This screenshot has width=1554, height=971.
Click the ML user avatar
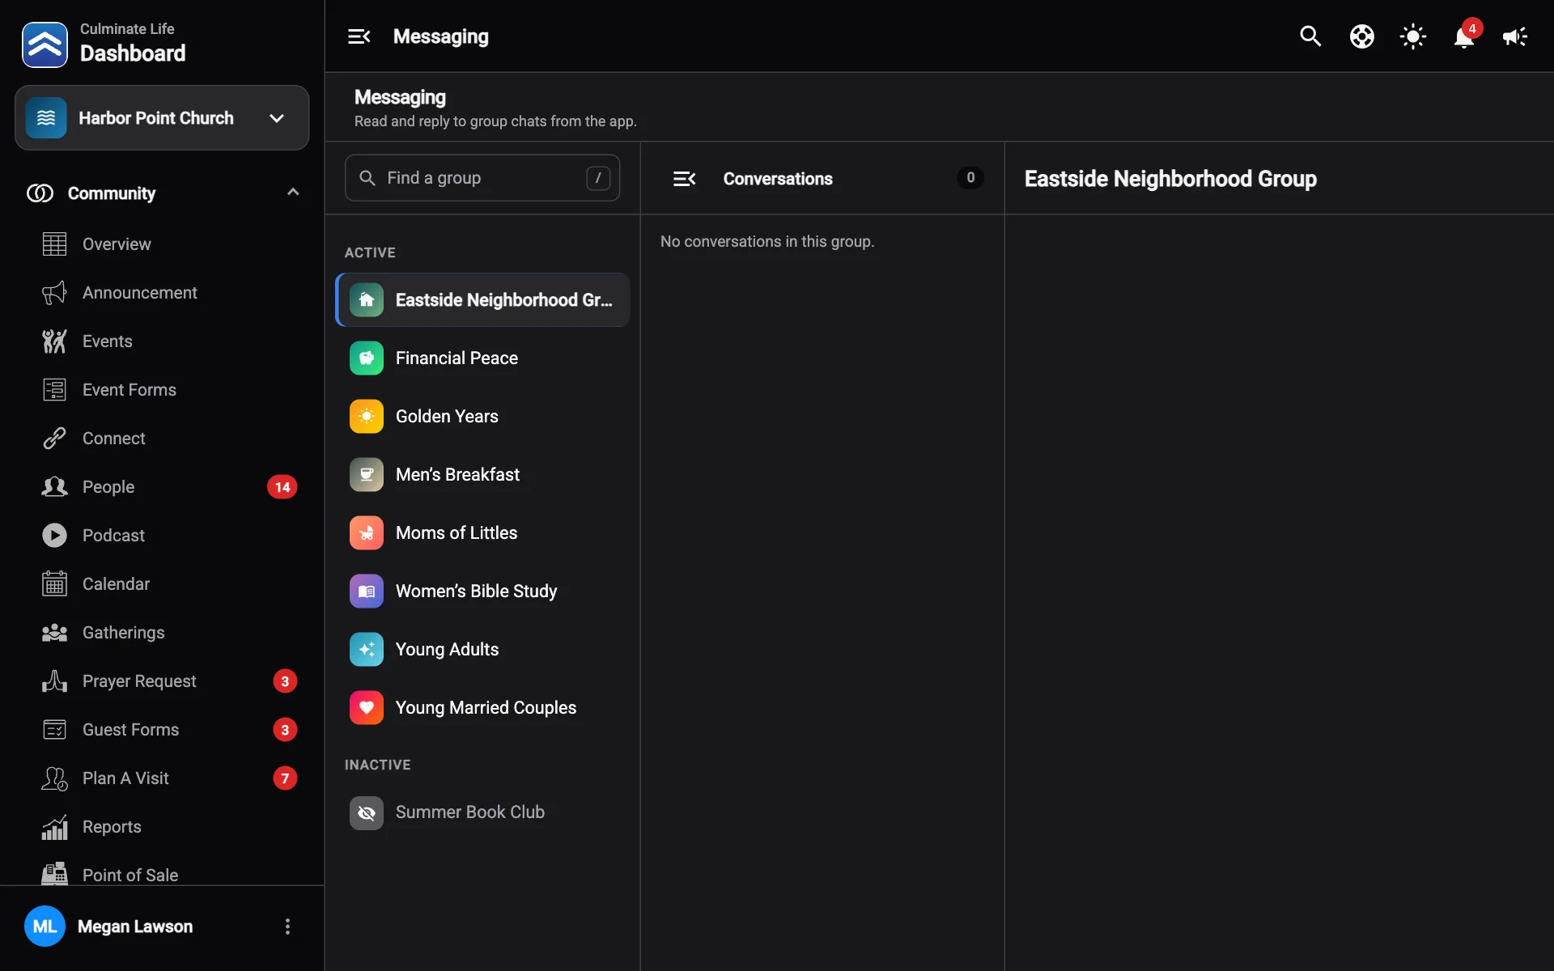coord(45,926)
